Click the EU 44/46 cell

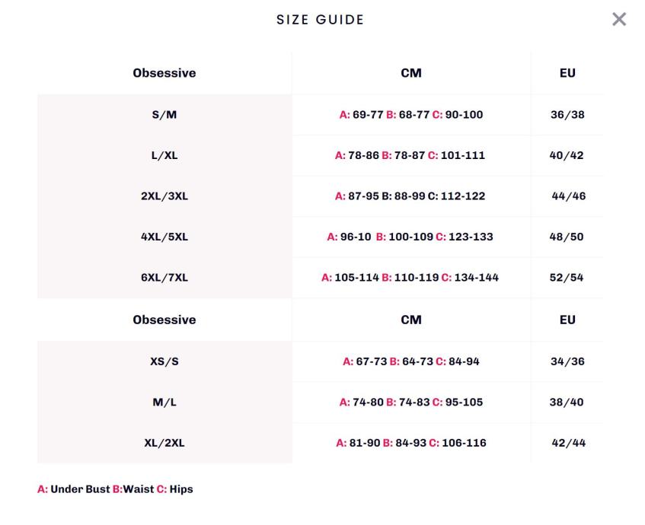point(568,196)
